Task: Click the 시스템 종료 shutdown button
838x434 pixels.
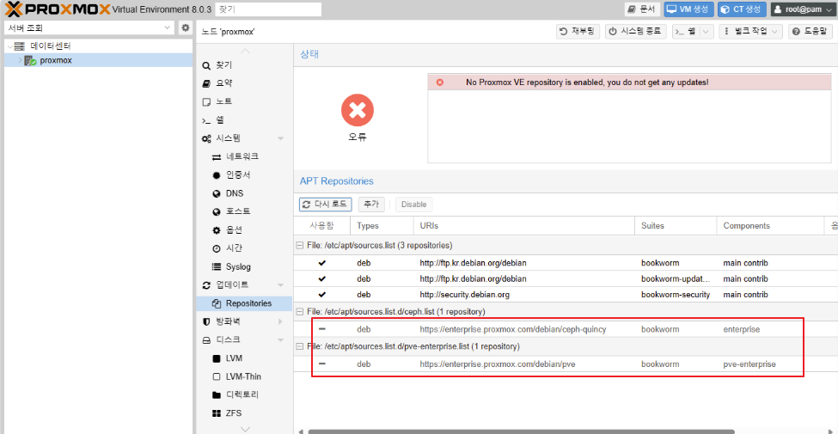Action: click(636, 32)
